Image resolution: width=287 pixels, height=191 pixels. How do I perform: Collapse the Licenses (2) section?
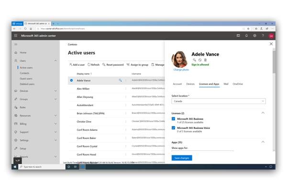tap(263, 113)
